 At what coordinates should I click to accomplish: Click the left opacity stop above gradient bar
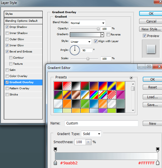click(x=55, y=150)
